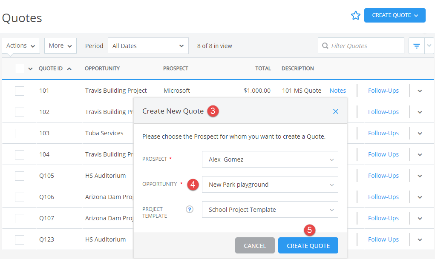Open the Period All Dates dropdown
The height and width of the screenshot is (259, 435).
(x=148, y=46)
